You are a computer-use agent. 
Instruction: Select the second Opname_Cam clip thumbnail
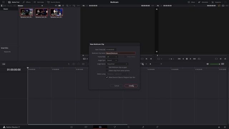tap(42, 12)
